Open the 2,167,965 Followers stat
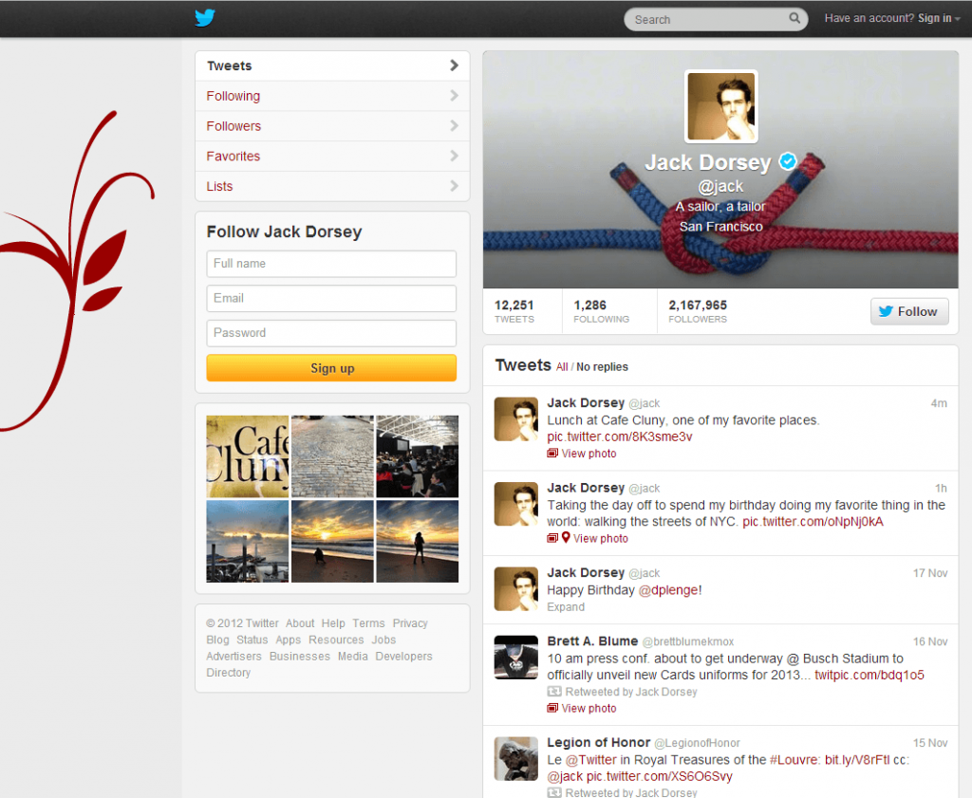The width and height of the screenshot is (972, 798). point(698,311)
